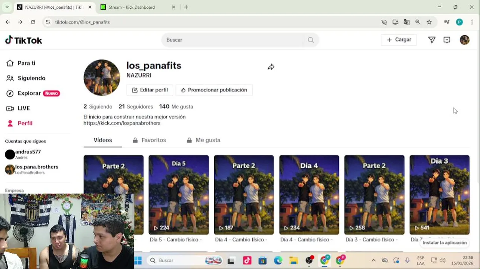
Task: Open the Parte 2 video with 258 views
Action: click(x=374, y=195)
